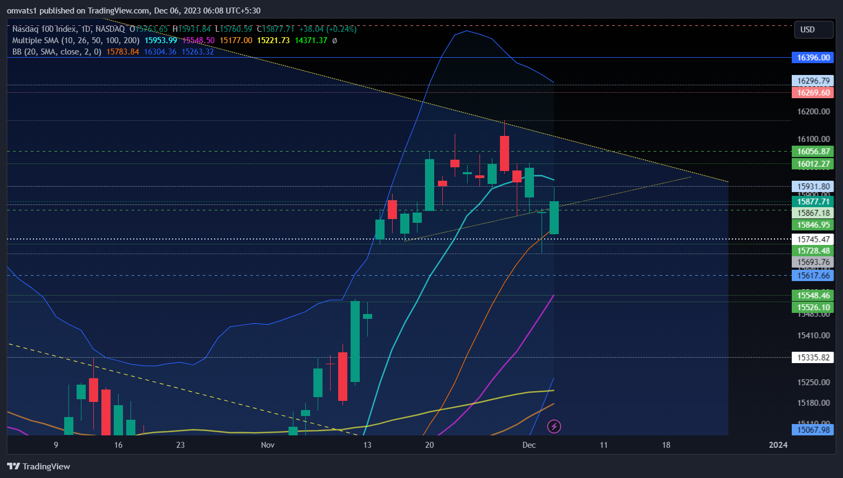
Task: Open the USD currency selector
Action: point(813,30)
